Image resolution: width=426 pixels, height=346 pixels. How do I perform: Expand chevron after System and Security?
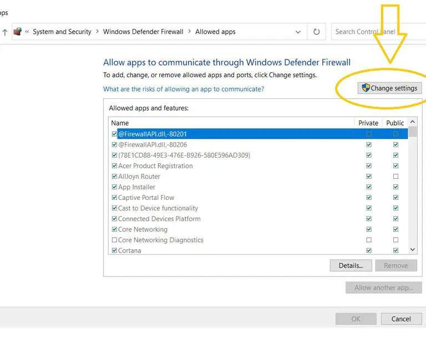97,32
